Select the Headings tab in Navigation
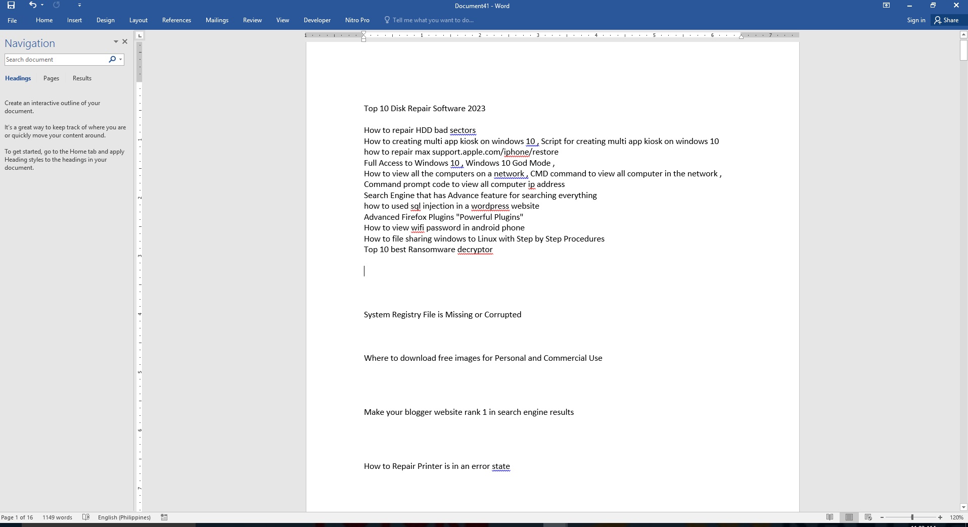This screenshot has height=527, width=968. [x=18, y=78]
